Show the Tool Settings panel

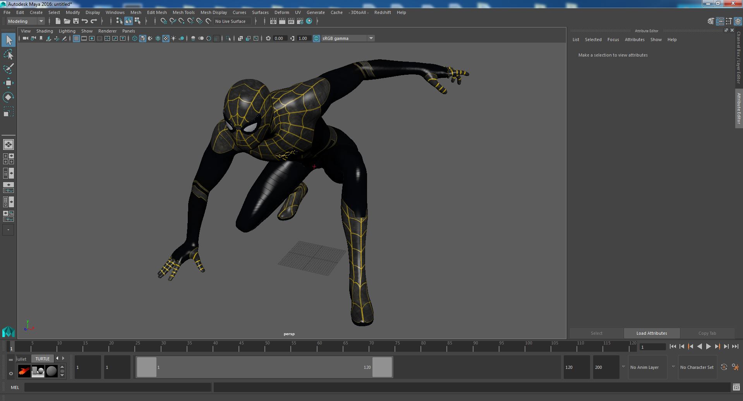(729, 21)
